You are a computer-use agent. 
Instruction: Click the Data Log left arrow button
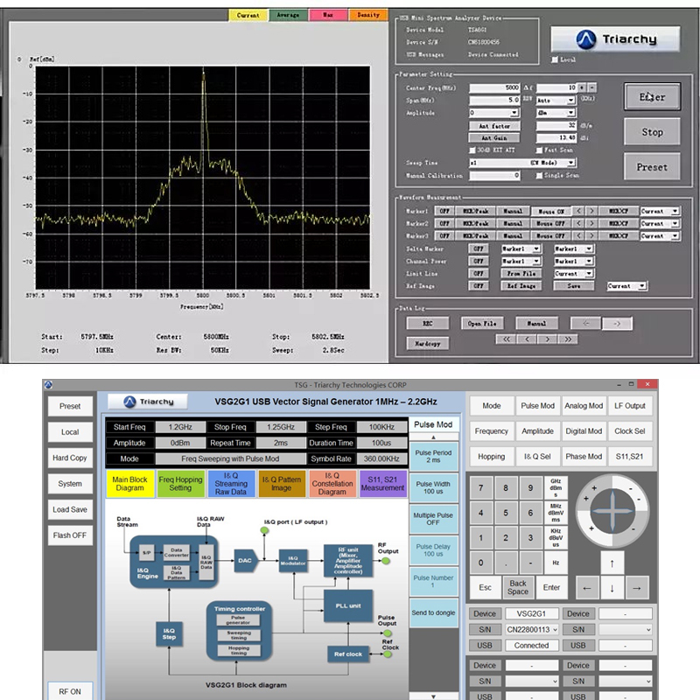(585, 323)
